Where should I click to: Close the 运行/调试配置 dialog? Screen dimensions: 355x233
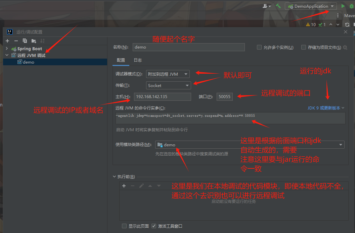coord(346,32)
